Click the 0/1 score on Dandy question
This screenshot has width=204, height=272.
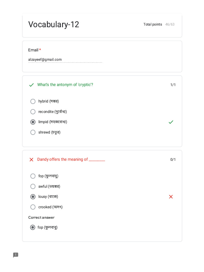tap(173, 160)
